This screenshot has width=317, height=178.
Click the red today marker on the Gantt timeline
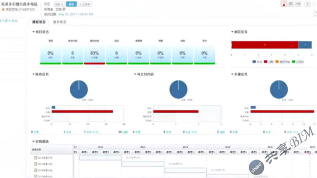pos(310,153)
